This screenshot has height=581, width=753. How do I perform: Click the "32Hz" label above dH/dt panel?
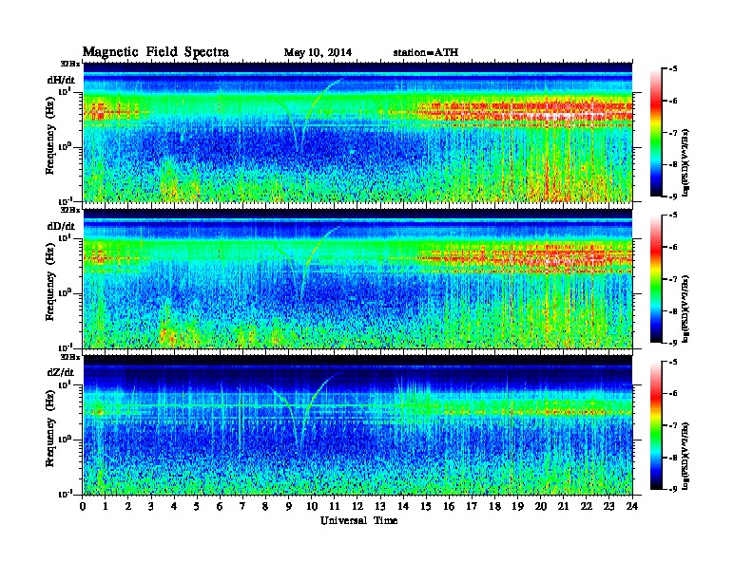pos(70,64)
